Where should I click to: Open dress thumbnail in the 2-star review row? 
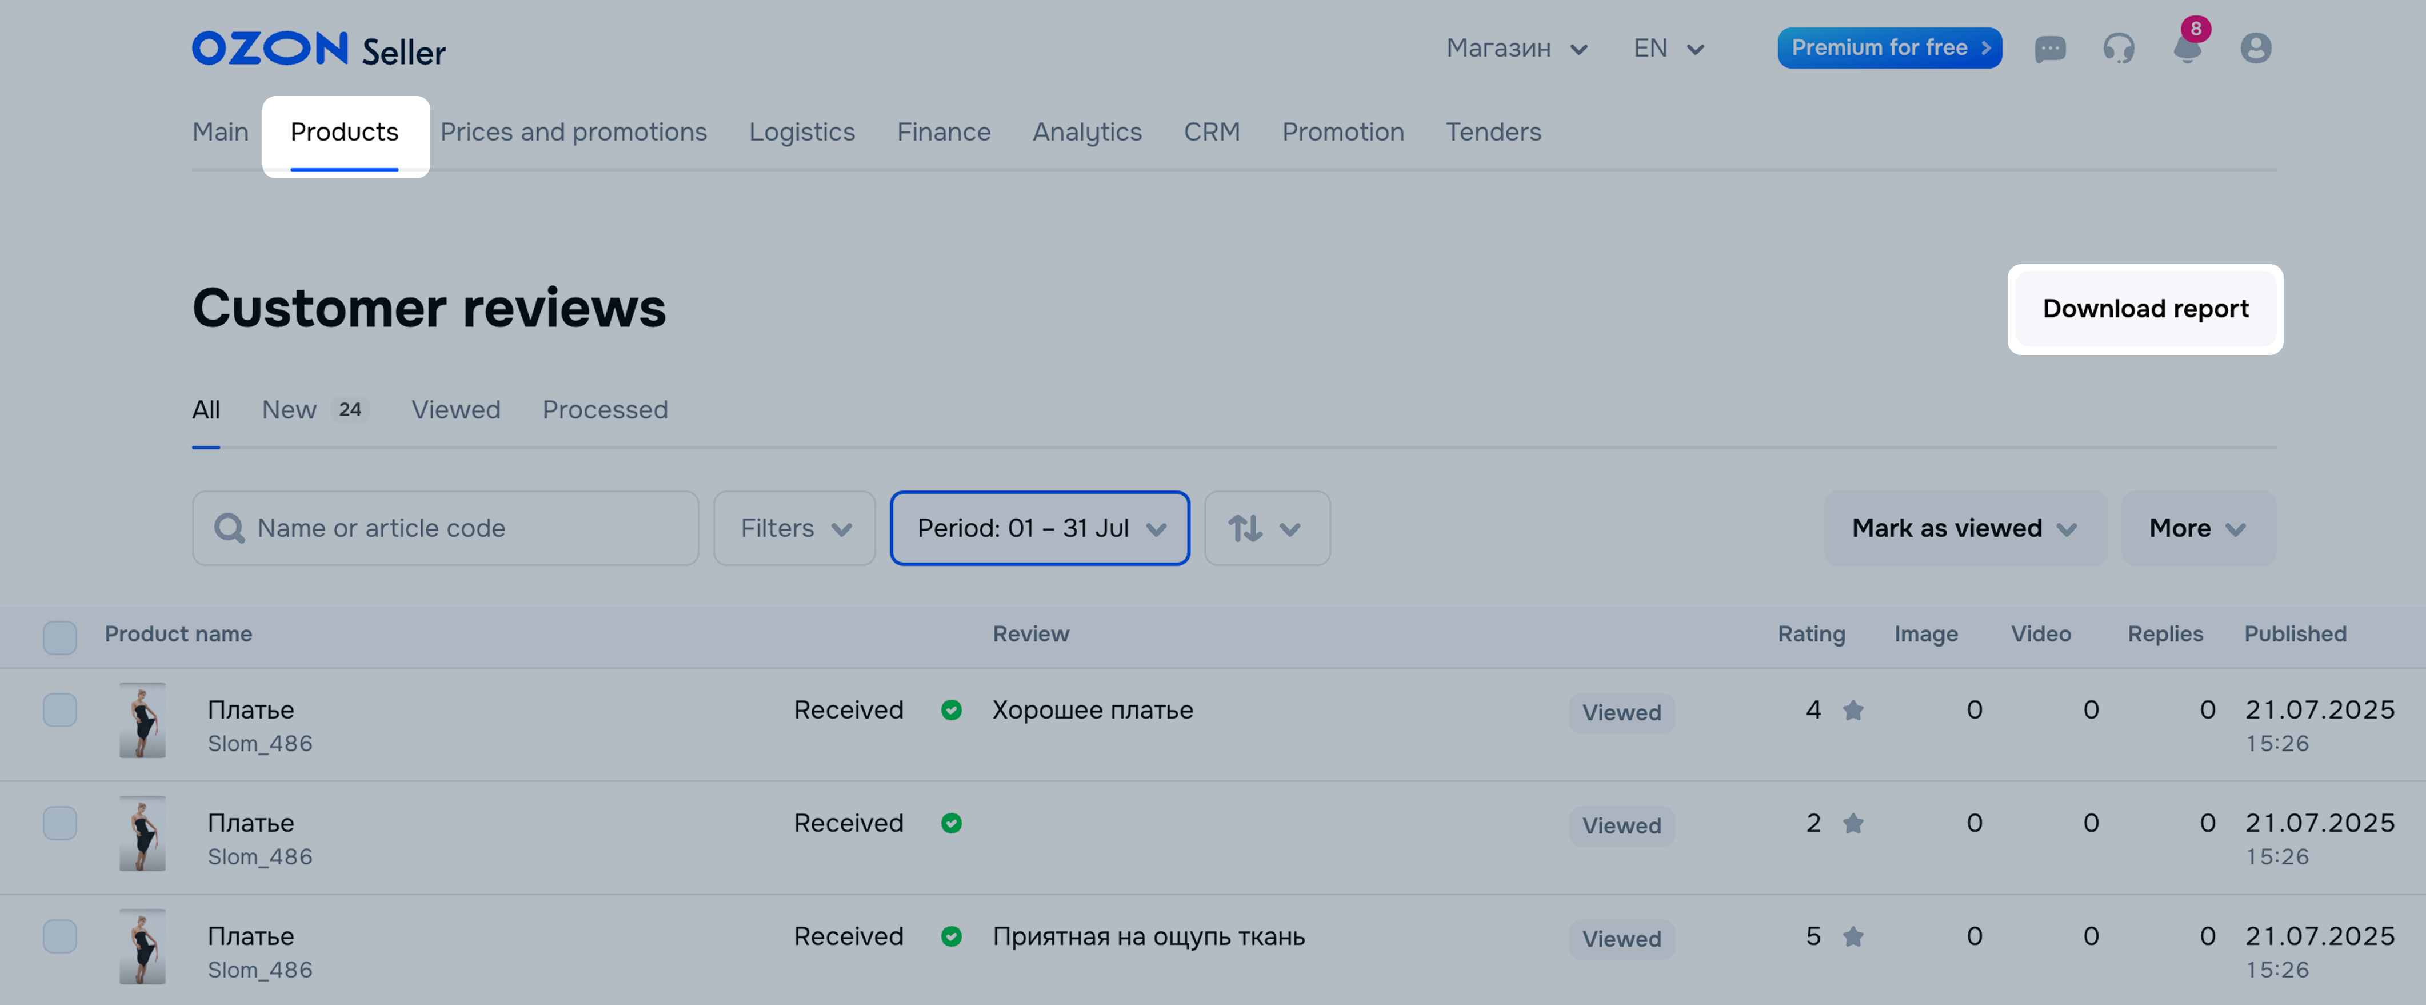click(142, 833)
